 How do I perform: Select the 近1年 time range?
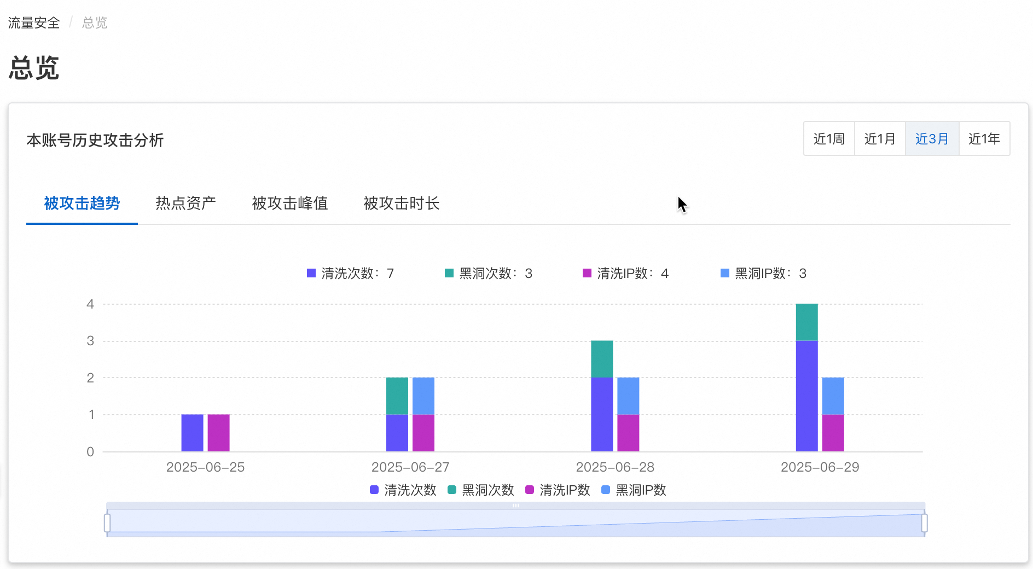(984, 139)
